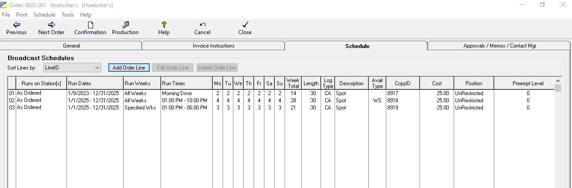Click the Add Order Line button
The image size is (572, 188).
pos(129,68)
